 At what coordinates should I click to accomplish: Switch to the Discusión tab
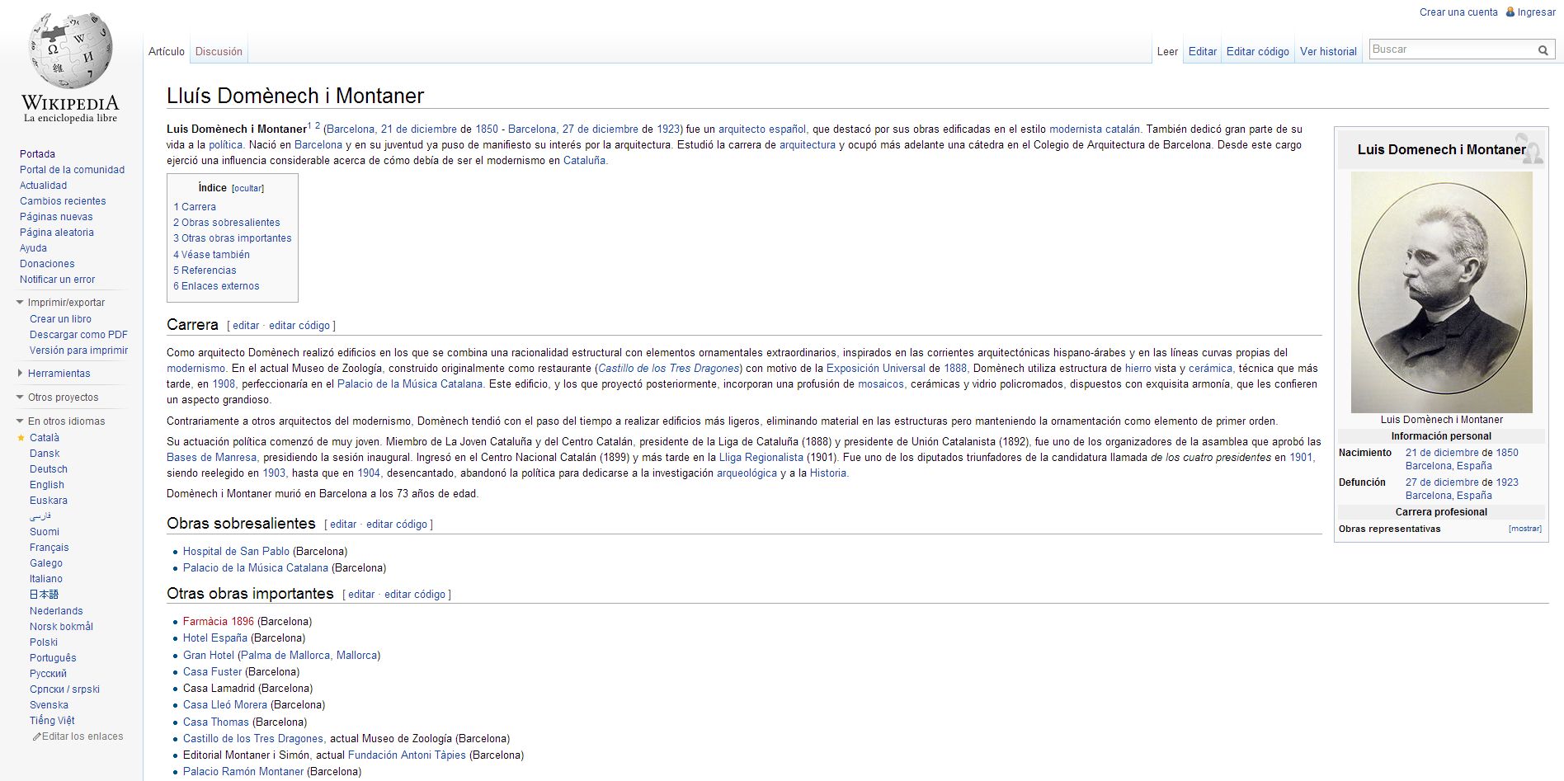click(219, 51)
